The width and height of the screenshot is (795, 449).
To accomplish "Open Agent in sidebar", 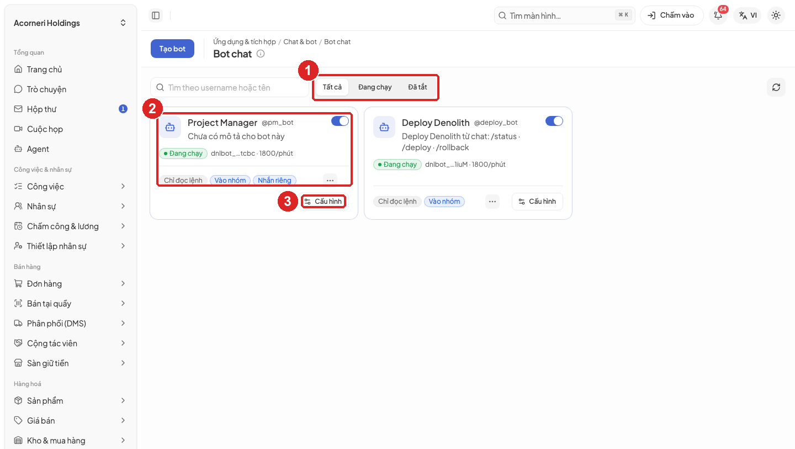I will (x=71, y=149).
